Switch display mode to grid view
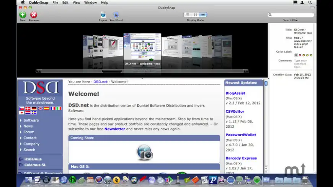Screen dimensions: 333x187 pos(195,15)
